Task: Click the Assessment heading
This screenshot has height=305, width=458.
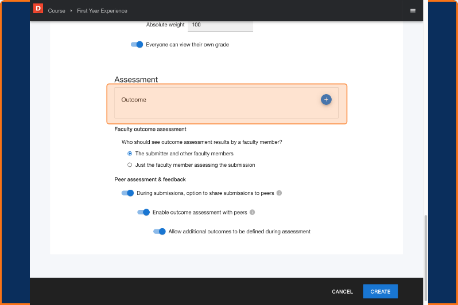Action: coord(136,79)
